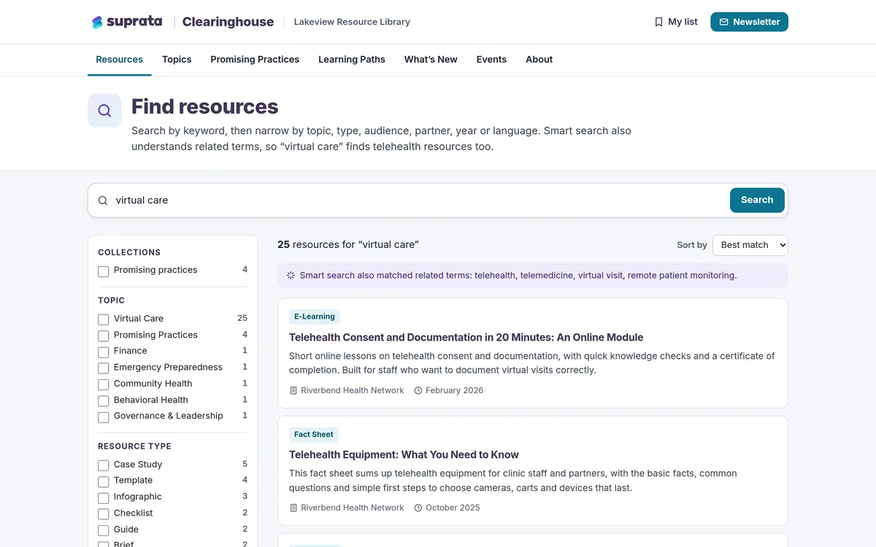Enable the Finance topic filter
Viewport: 876px width, 547px height.
click(x=104, y=352)
